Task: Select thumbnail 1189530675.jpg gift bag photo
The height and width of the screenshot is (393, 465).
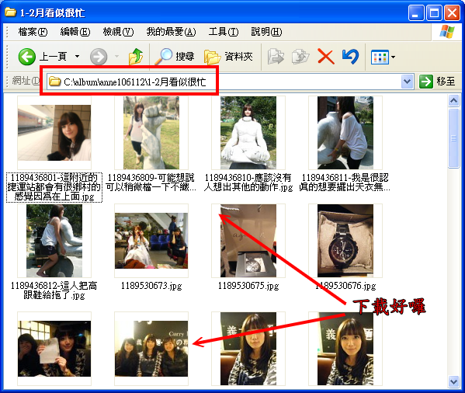Action: click(248, 241)
